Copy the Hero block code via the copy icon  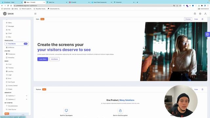(202, 19)
